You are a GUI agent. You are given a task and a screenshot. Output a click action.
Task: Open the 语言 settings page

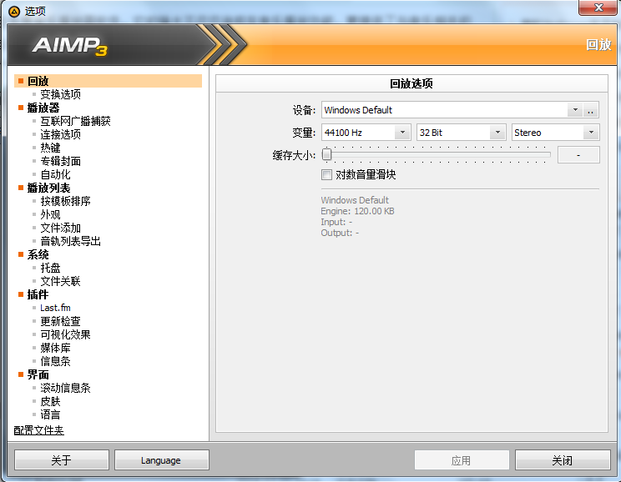[x=50, y=414]
